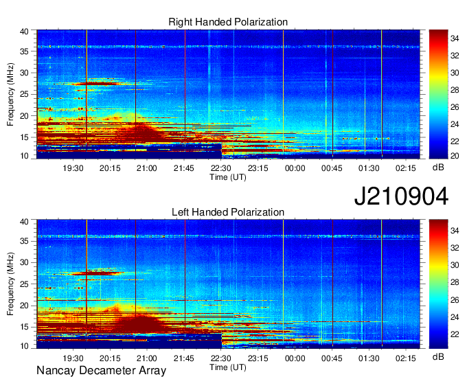This screenshot has width=467, height=379.
Task: Click the 24 dB value on Left Handed colorbar
Action: pos(455,317)
